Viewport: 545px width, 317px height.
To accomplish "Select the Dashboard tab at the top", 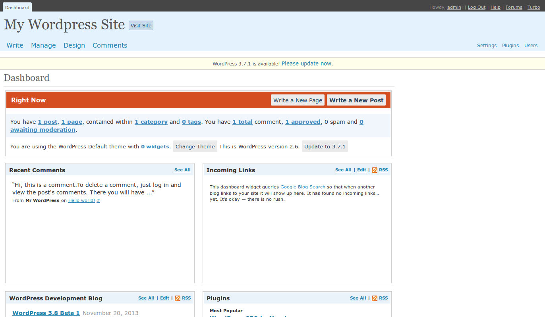I will coord(17,7).
